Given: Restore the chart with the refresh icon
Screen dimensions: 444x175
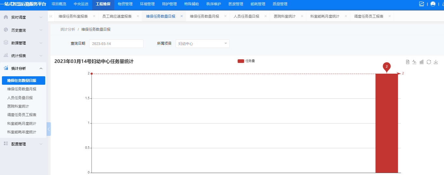Looking at the screenshot, I should [429, 62].
